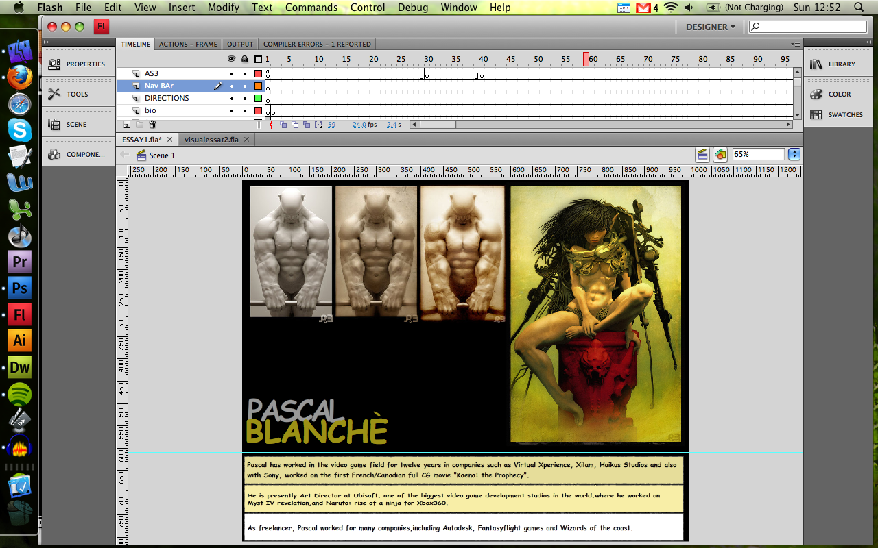This screenshot has width=878, height=548.
Task: Open Illustrator from the dock
Action: point(20,340)
